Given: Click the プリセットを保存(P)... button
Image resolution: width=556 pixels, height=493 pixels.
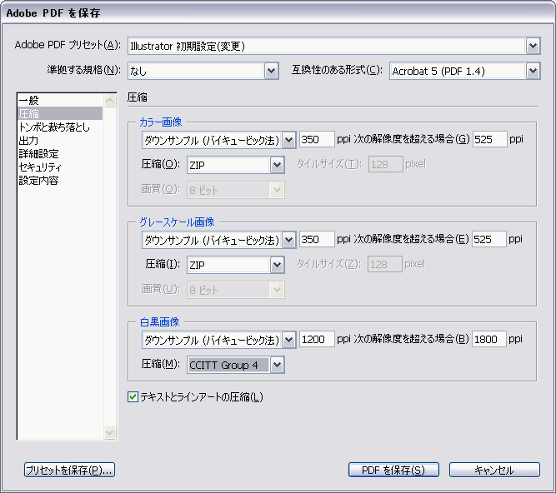Looking at the screenshot, I should click(x=69, y=470).
